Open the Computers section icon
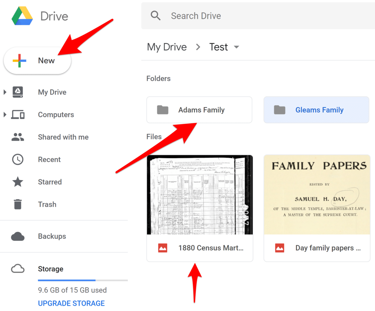Screen dimensions: 375x311 coord(17,114)
